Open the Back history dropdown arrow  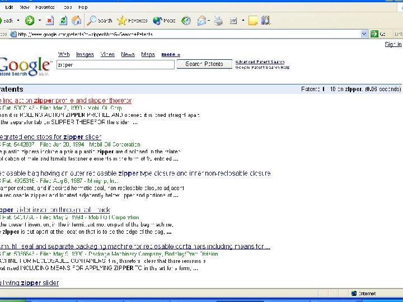click(18, 20)
